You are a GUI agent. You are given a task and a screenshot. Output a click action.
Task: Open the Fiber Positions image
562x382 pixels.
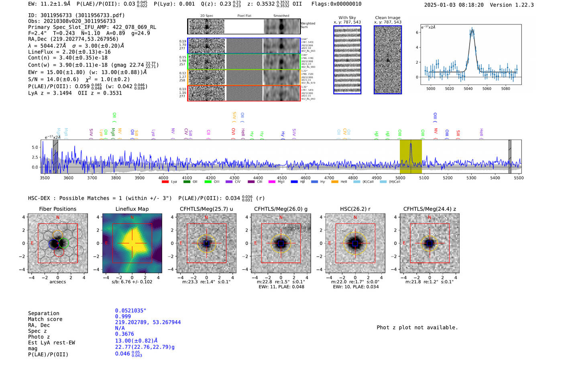click(58, 243)
